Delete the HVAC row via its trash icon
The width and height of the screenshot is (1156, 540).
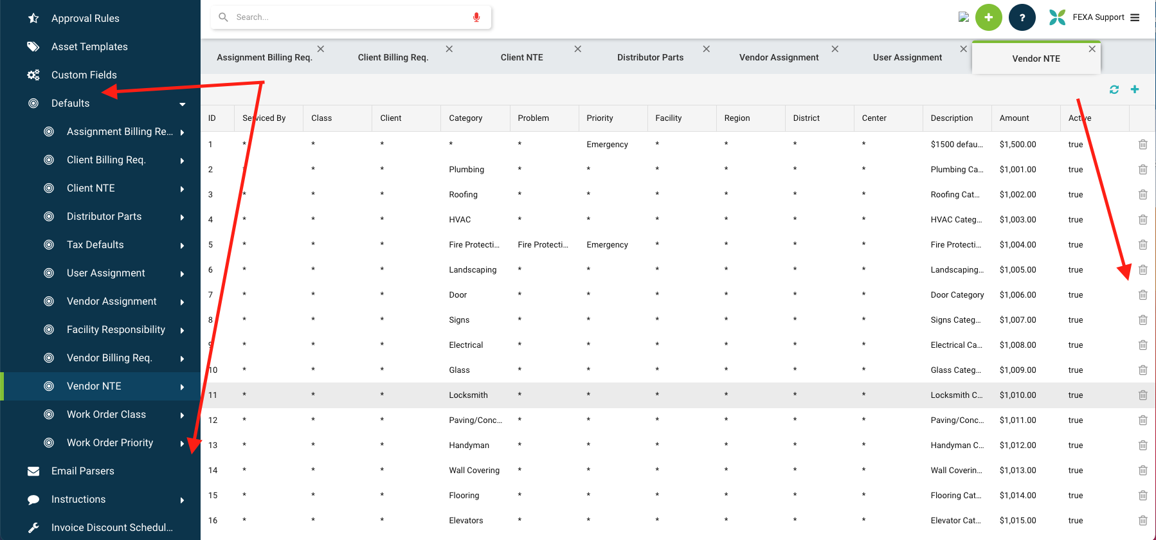point(1143,220)
